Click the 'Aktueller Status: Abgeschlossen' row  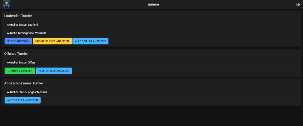tap(27, 92)
